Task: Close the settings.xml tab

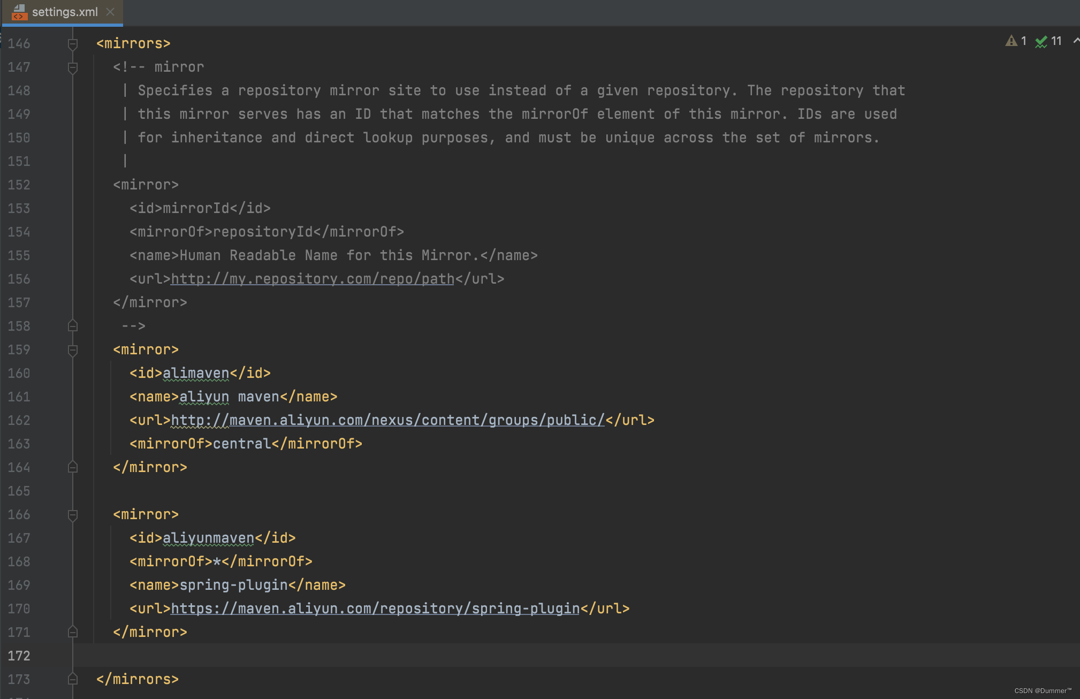Action: tap(110, 12)
